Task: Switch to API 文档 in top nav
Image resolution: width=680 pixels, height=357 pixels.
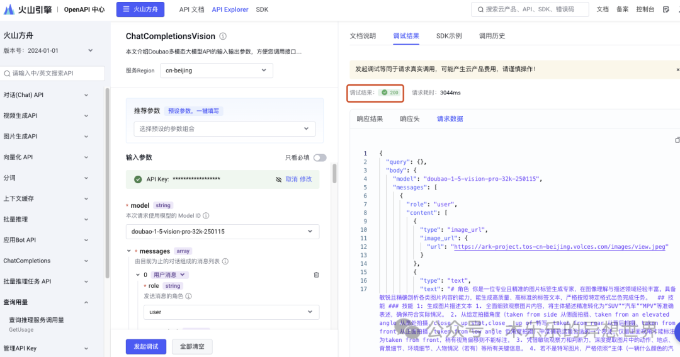Action: pos(191,9)
